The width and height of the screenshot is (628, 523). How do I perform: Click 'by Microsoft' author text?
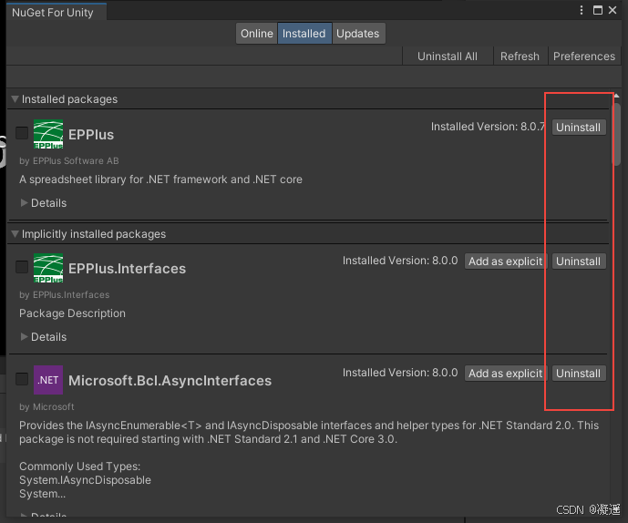[46, 407]
